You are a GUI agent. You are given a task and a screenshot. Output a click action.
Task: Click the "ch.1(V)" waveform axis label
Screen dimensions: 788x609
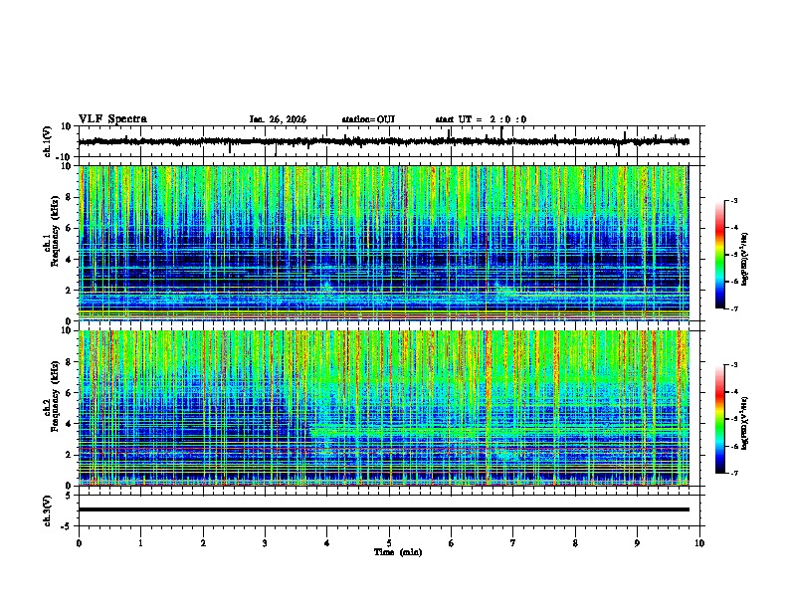48,141
